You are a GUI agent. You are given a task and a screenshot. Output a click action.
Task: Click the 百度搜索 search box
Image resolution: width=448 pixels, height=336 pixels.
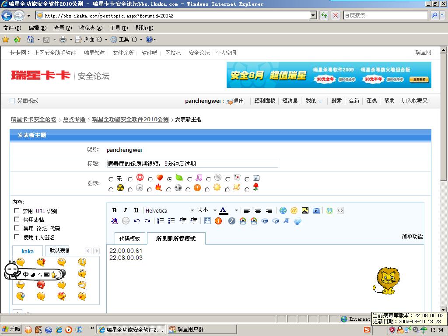tap(385, 15)
